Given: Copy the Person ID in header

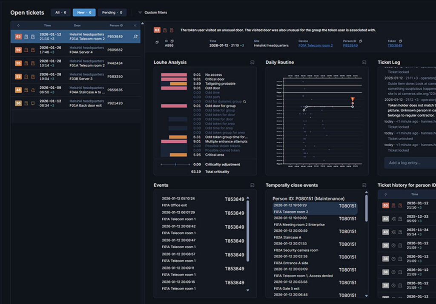Looking at the screenshot, I should (x=360, y=41).
